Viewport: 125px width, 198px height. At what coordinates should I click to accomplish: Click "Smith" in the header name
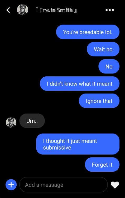coord(65,10)
